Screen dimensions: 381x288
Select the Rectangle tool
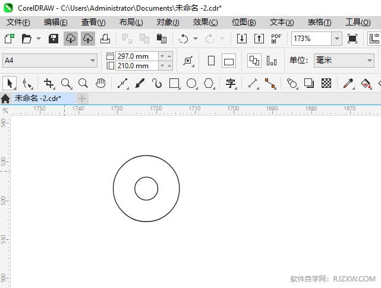point(175,84)
